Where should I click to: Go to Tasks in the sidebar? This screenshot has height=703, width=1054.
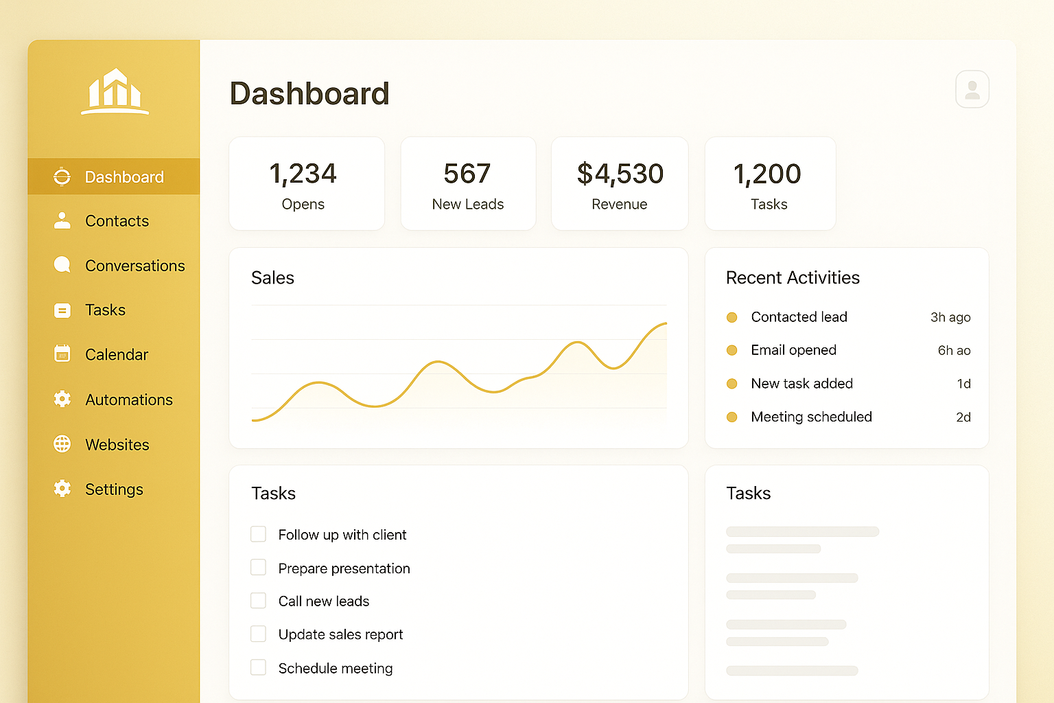point(105,310)
